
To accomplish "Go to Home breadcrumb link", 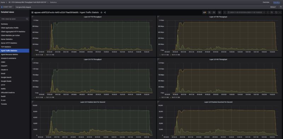I will 3,2.
